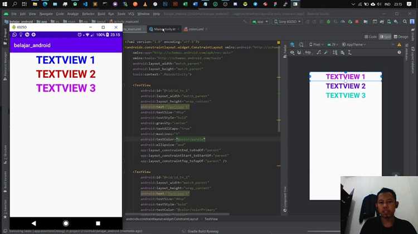Open the Tools menu
The width and height of the screenshot is (418, 234).
121,14
